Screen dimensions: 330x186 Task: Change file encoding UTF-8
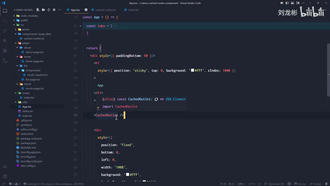252,184
